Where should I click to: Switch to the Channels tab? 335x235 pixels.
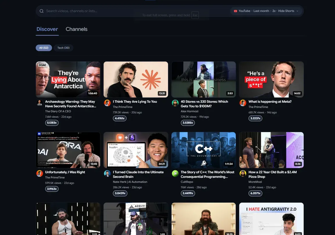tap(76, 29)
